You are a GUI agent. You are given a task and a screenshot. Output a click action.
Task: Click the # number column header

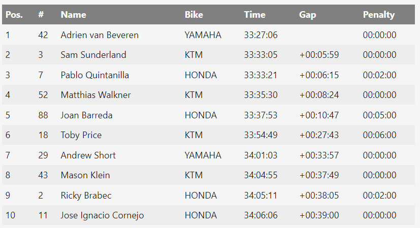[x=41, y=15]
